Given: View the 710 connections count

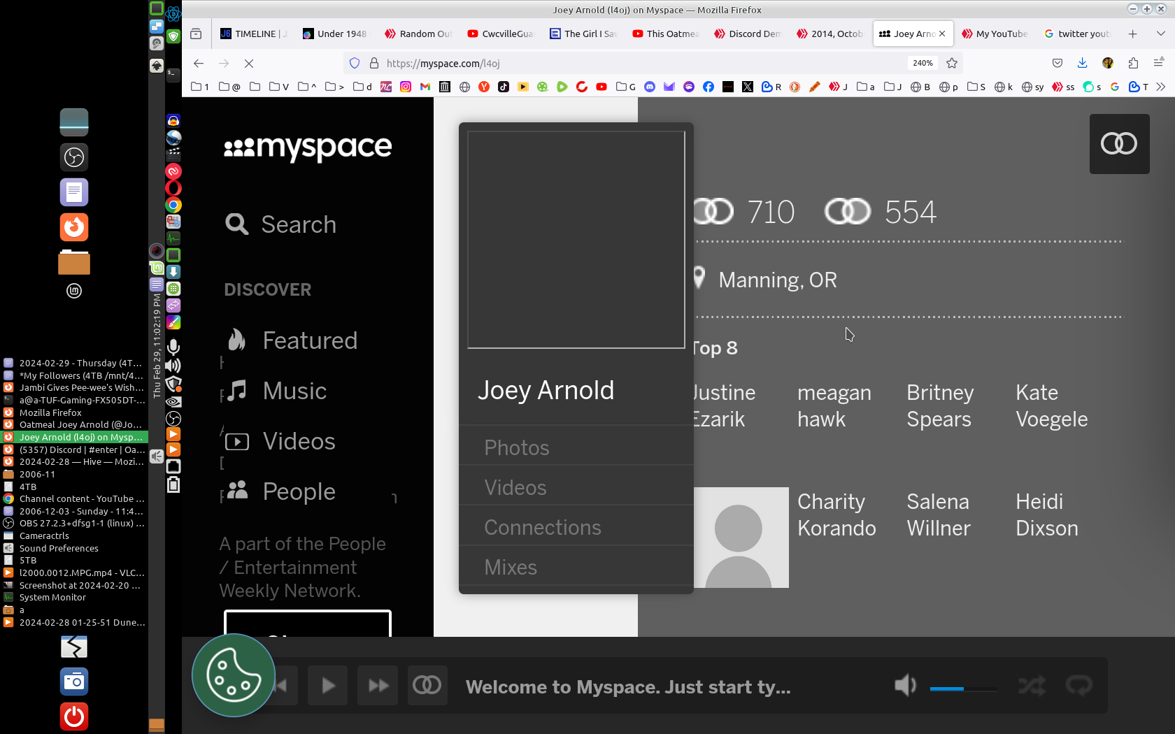Looking at the screenshot, I should coord(744,212).
